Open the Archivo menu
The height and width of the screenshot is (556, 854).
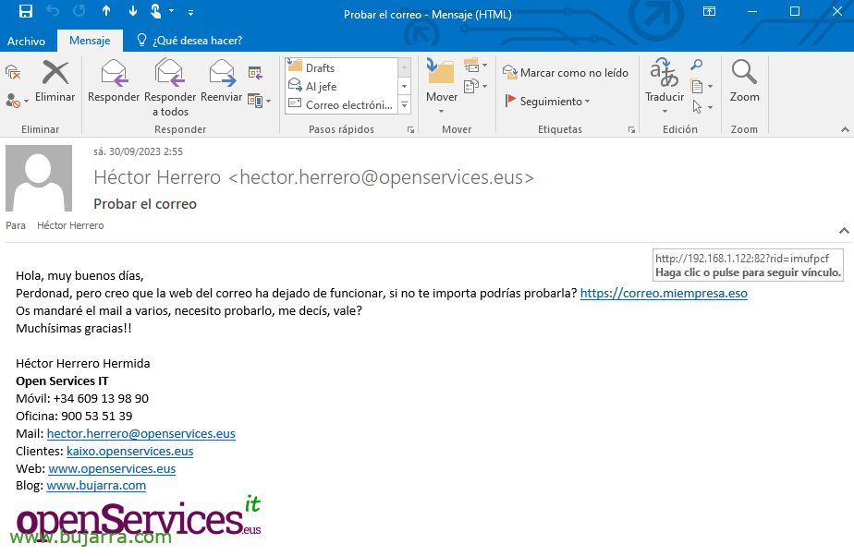26,41
